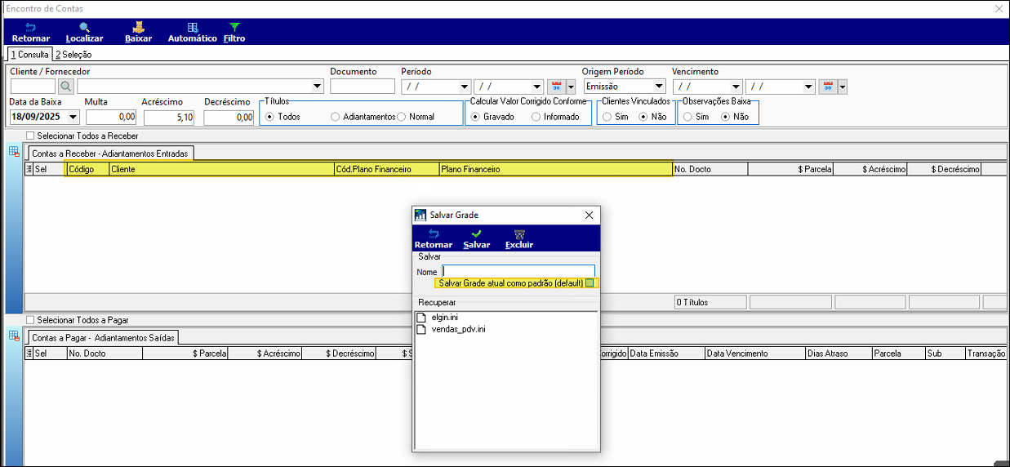Select the Adiantamentos radio option
This screenshot has height=467, width=1010.
click(336, 117)
